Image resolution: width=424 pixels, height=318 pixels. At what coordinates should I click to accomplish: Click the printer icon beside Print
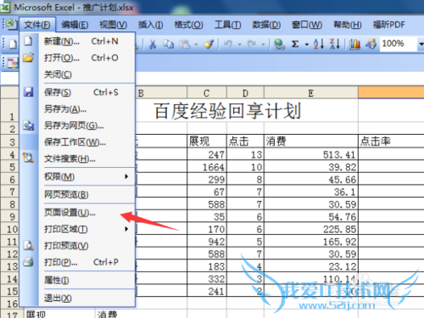(x=28, y=262)
